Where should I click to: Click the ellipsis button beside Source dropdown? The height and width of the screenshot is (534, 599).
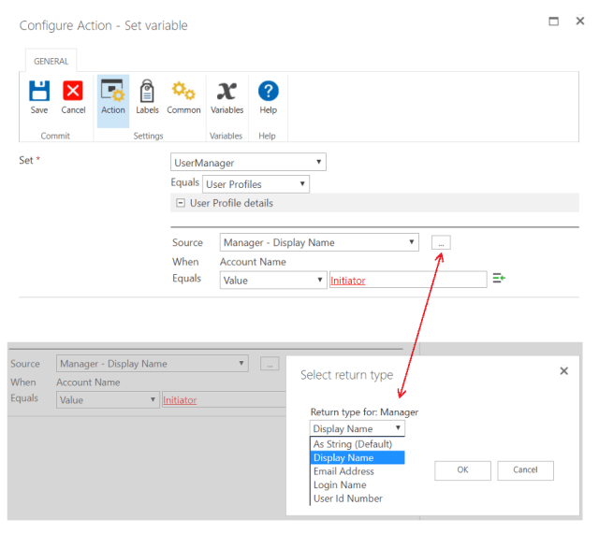[441, 242]
